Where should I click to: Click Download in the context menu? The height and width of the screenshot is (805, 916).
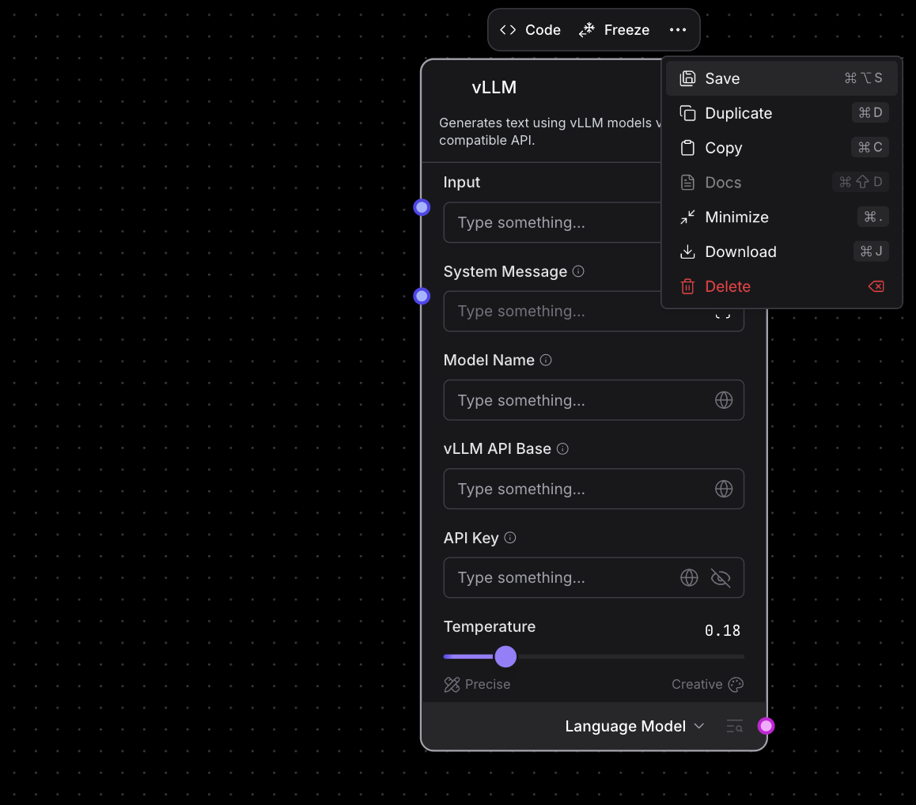[x=782, y=251]
